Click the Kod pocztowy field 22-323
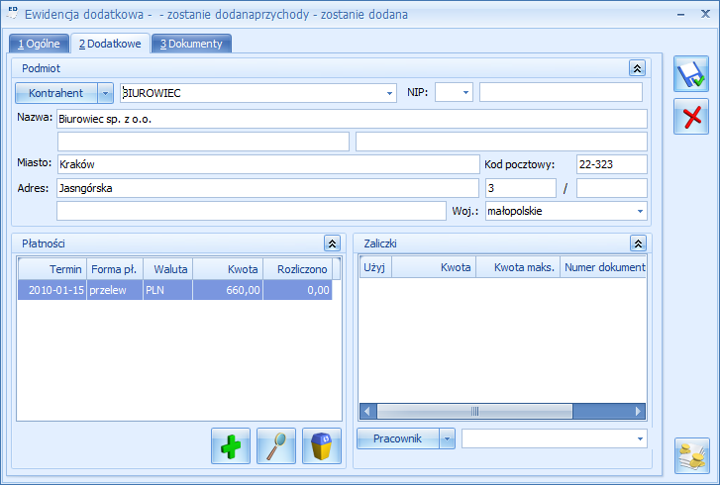 (612, 164)
